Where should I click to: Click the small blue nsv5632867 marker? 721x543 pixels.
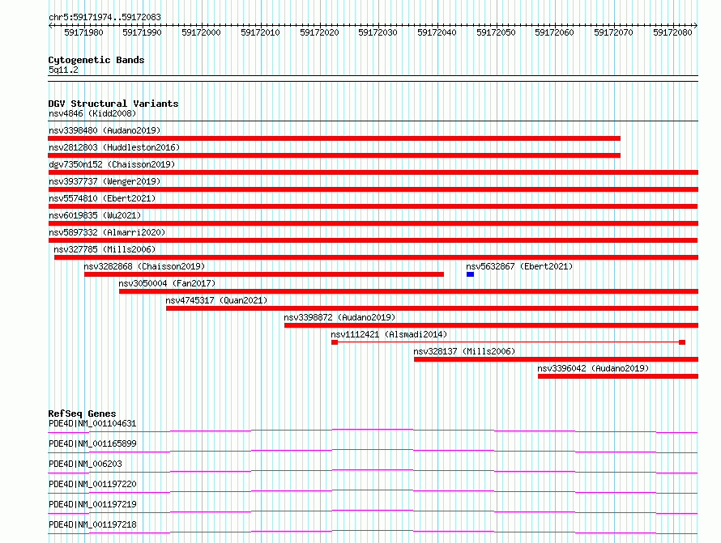tap(470, 274)
